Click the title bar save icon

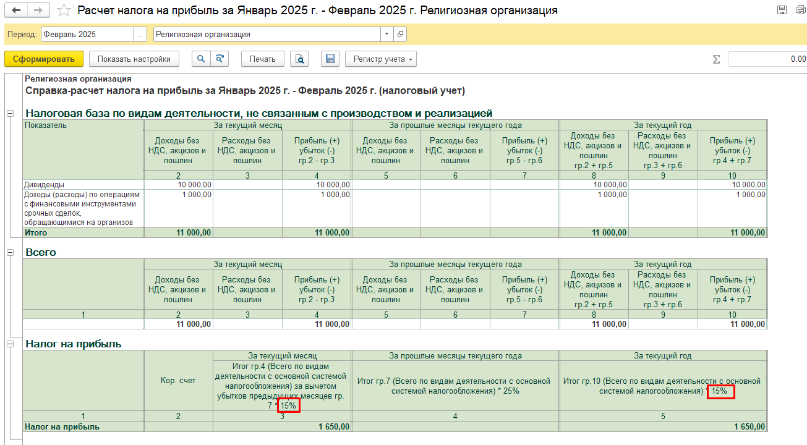[782, 11]
